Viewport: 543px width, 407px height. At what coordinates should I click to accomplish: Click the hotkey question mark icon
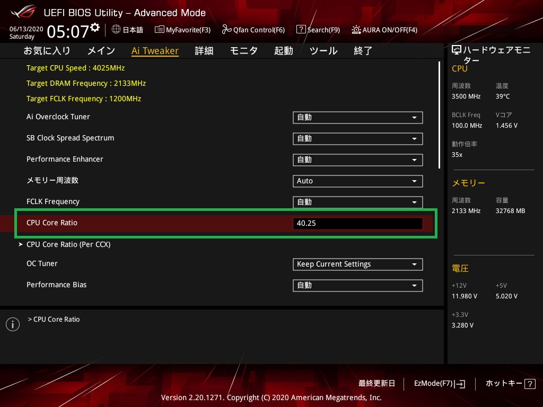tap(530, 384)
